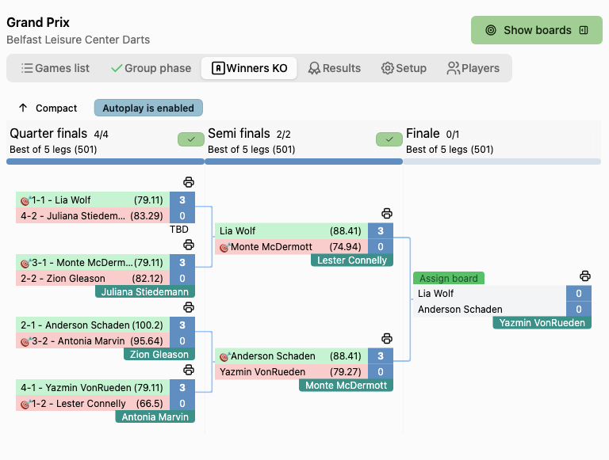Screen dimensions: 609x460
Task: Select Anderson Schaden in the Finale match
Action: pyautogui.click(x=460, y=310)
